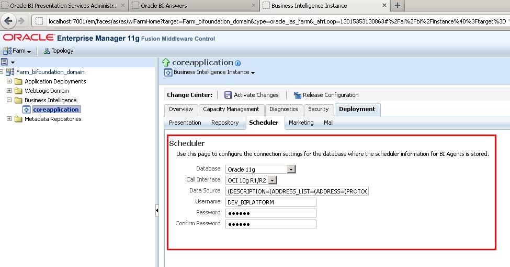Screen dimensions: 510x267
Task: Open the Diagnostics tab
Action: pos(284,110)
